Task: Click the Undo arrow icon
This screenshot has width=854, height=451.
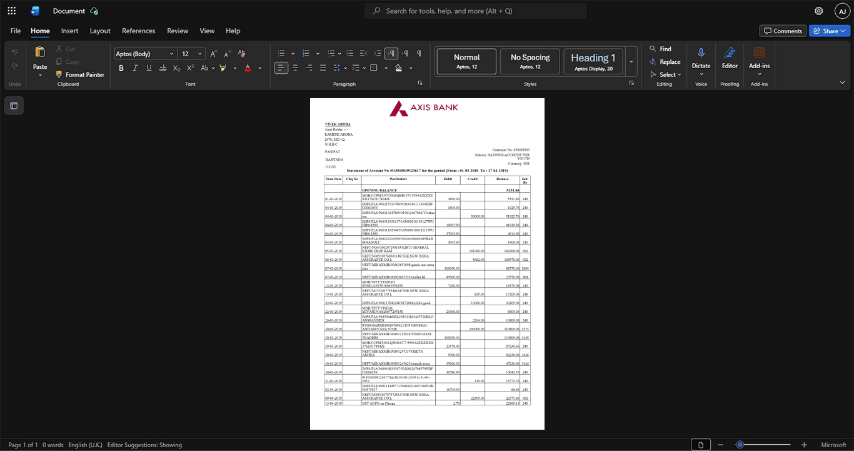Action: (x=15, y=51)
